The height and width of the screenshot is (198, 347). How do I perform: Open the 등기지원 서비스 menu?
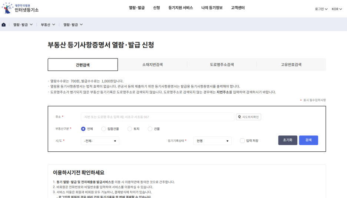(181, 8)
